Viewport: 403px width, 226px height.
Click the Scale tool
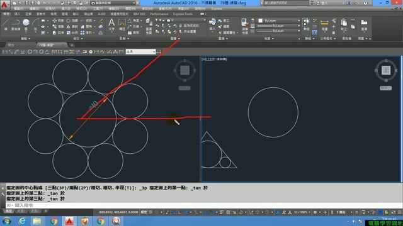click(72, 33)
